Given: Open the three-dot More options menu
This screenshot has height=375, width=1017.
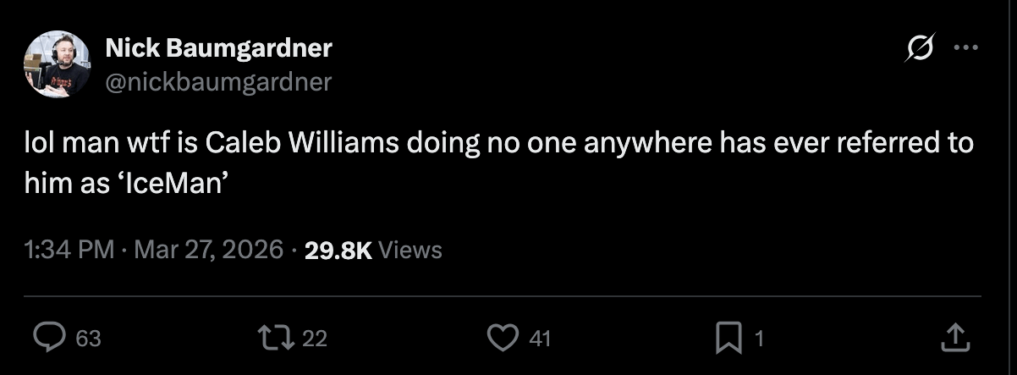Looking at the screenshot, I should 965,48.
